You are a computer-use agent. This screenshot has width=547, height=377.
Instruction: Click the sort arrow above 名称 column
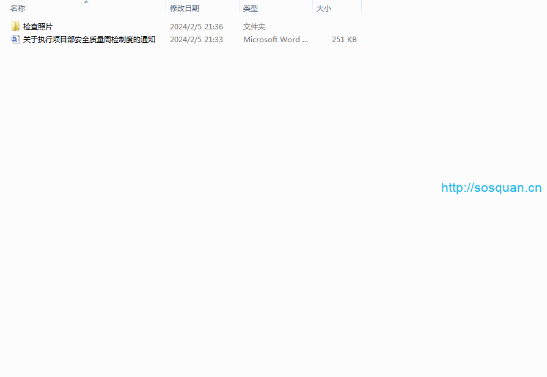coord(86,2)
